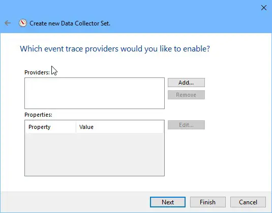Complete the wizard with Finish
This screenshot has width=272, height=213.
[208, 202]
